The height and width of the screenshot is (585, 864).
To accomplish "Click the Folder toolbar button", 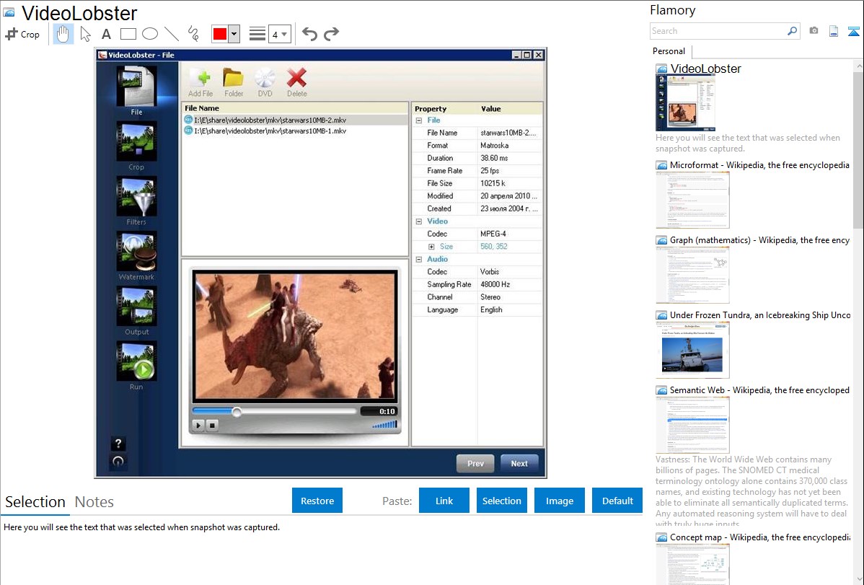I will point(234,83).
